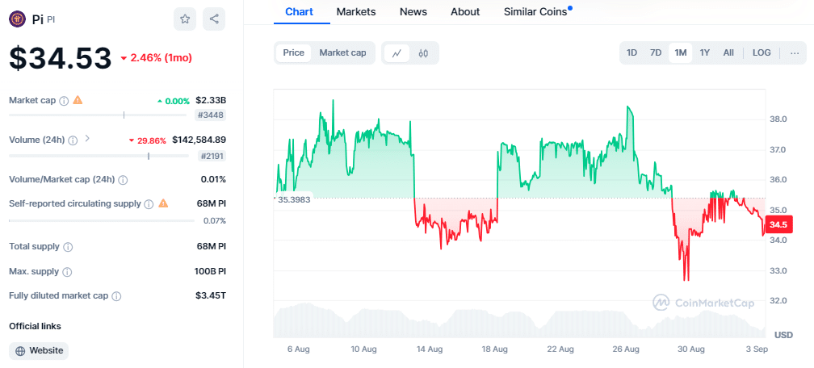Open the Similar Coins tab
The image size is (814, 368).
(535, 12)
